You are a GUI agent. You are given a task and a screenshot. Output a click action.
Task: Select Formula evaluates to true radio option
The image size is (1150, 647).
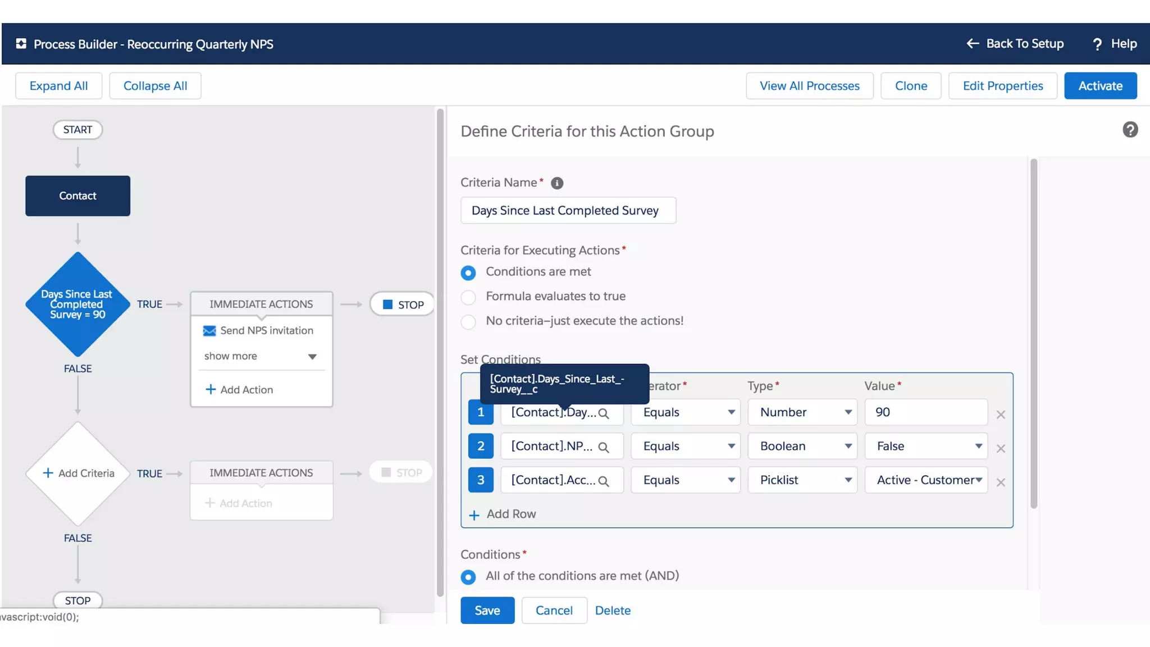pyautogui.click(x=468, y=297)
